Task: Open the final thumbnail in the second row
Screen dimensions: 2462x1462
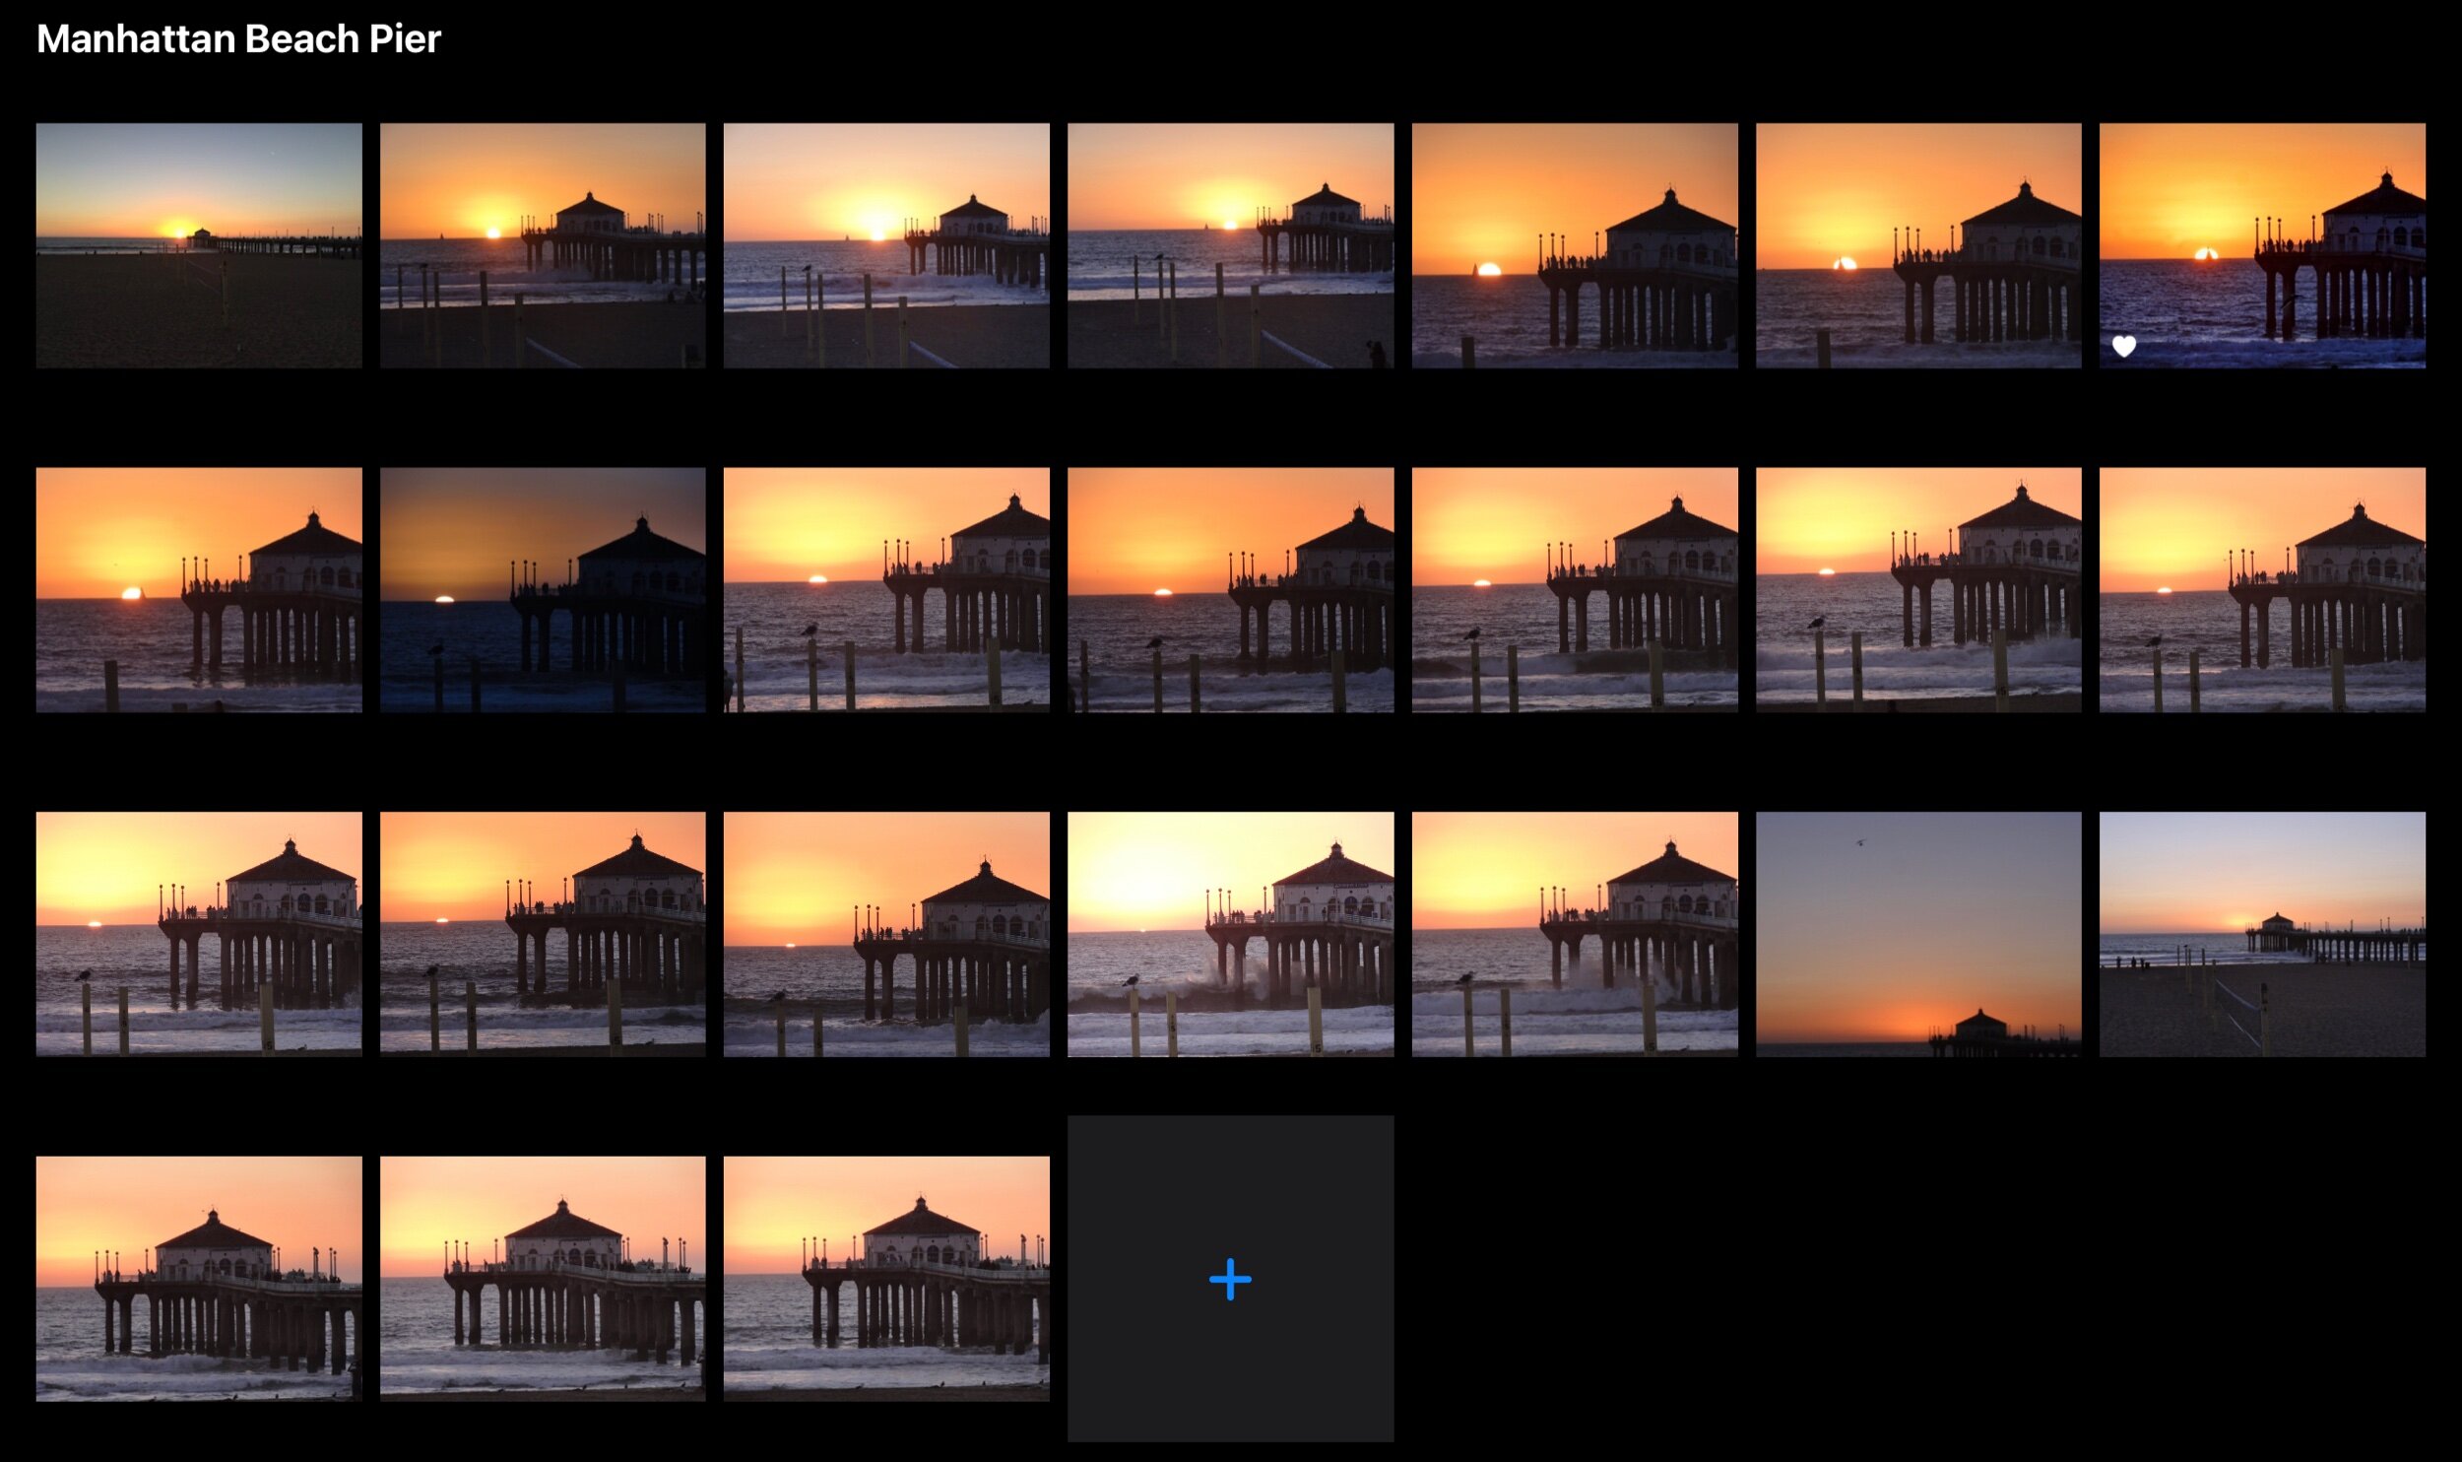Action: [2261, 589]
